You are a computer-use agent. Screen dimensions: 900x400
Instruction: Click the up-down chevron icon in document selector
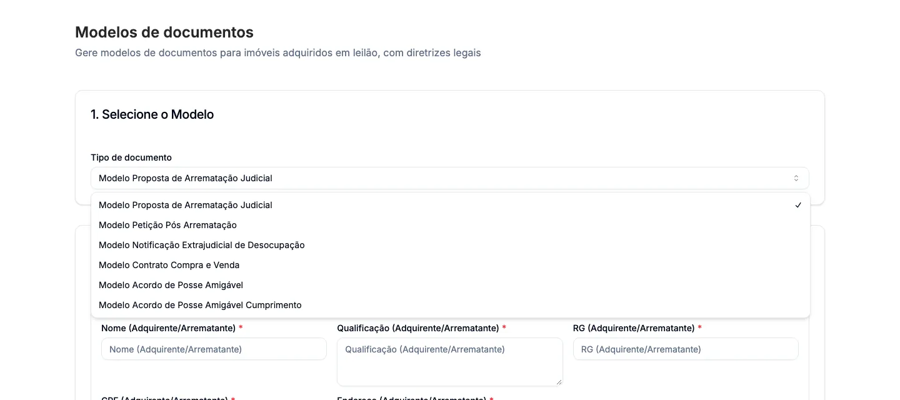point(796,178)
